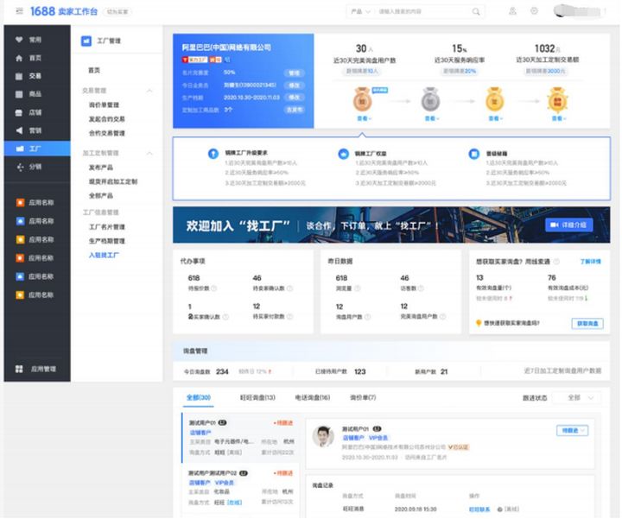
Task: Open 发起合约交易 menu item
Action: tap(107, 119)
